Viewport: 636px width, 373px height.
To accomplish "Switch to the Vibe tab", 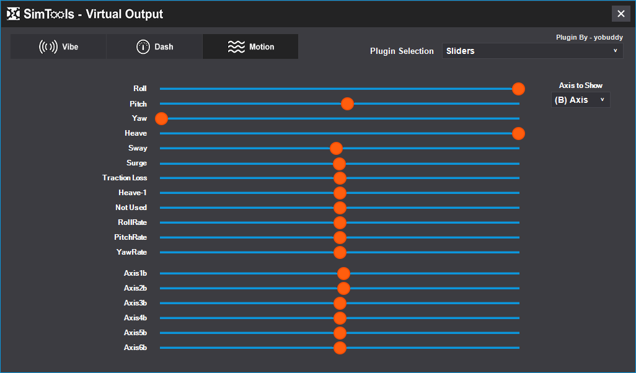I will [x=59, y=47].
